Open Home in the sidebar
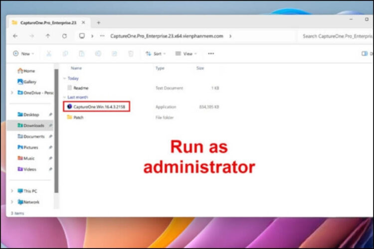Screen dimensions: 374x249 pos(26,71)
